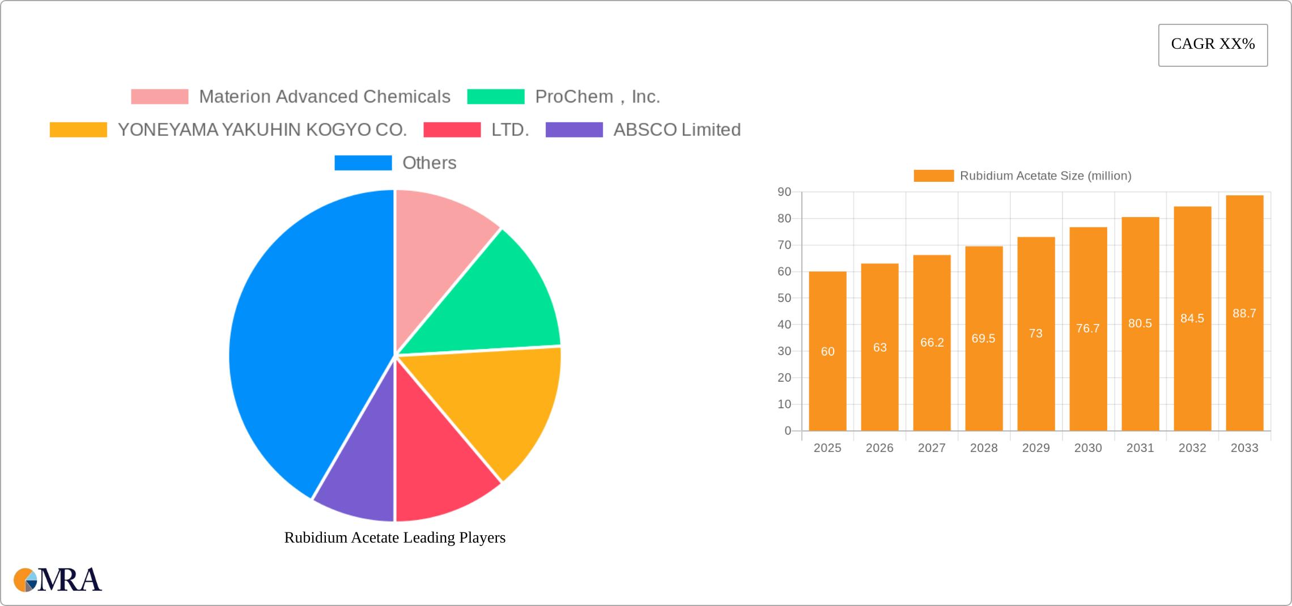Toggle Others legend label

click(430, 163)
